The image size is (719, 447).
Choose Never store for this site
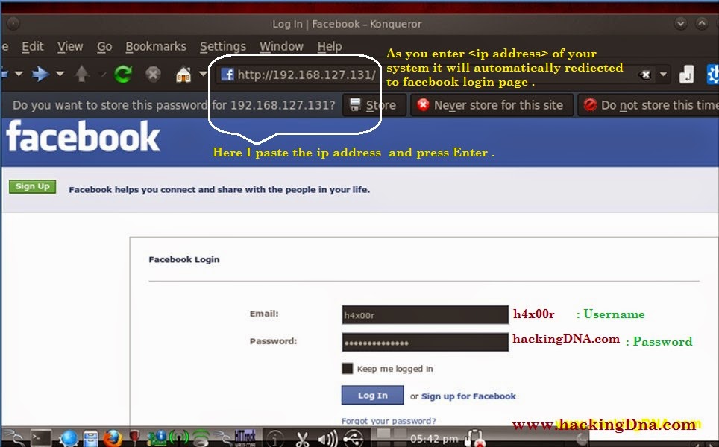pos(492,105)
